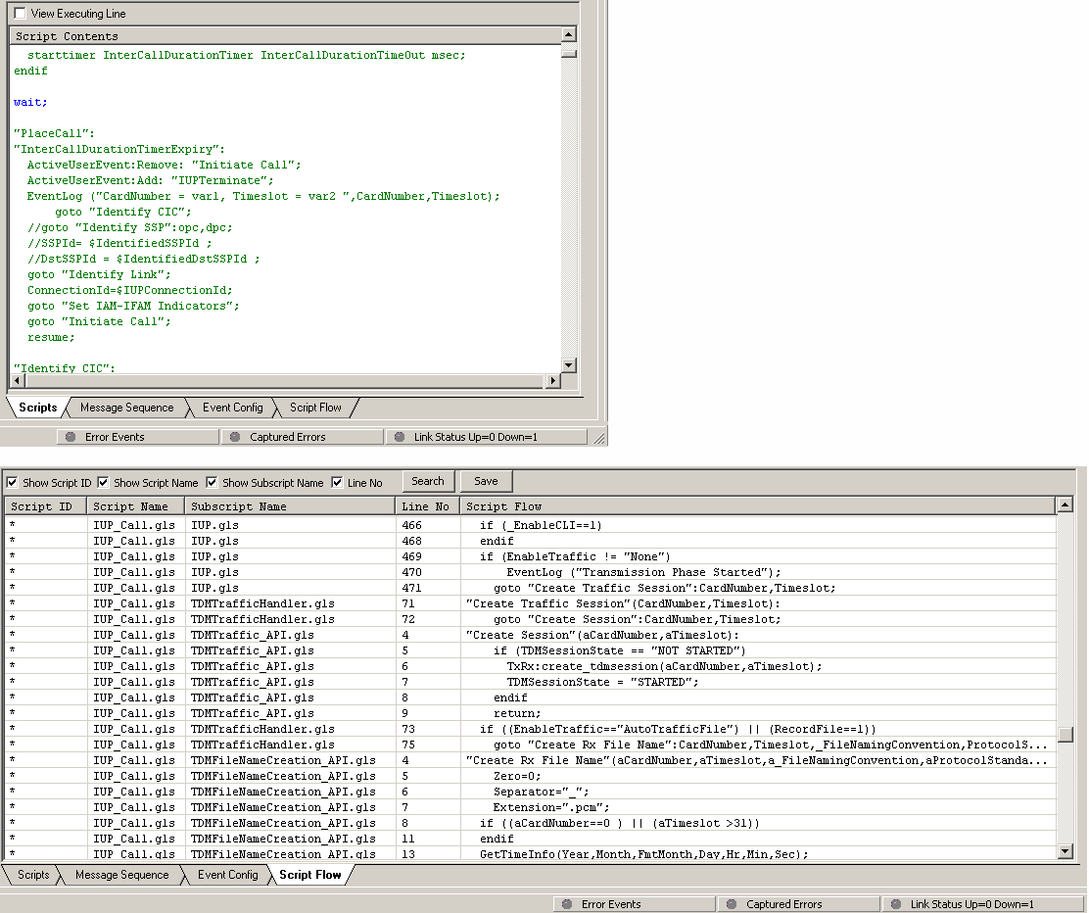The image size is (1089, 913).
Task: Click the Link Status indicator in upper panel
Action: pos(475,437)
